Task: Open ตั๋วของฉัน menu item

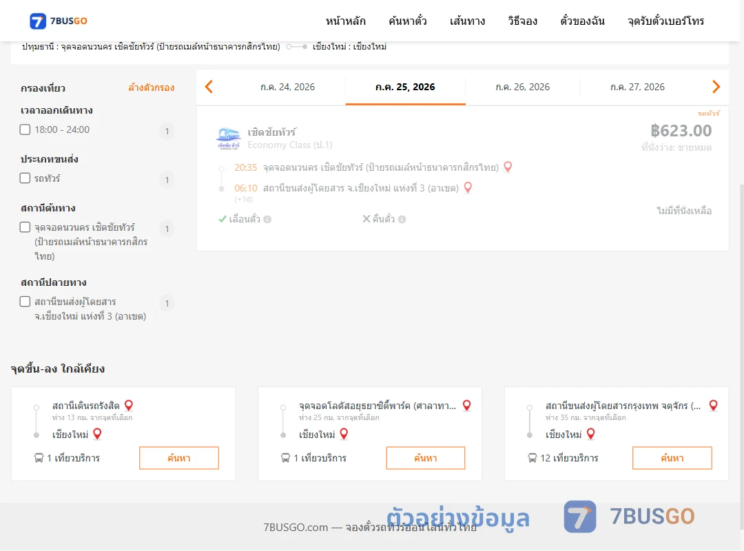Action: [582, 21]
